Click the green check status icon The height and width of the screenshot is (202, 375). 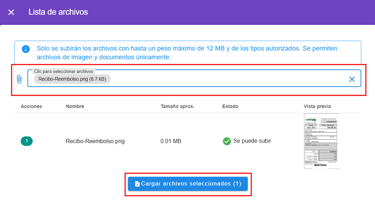[227, 141]
